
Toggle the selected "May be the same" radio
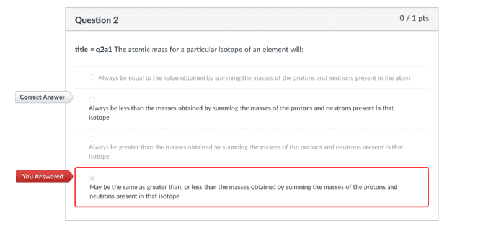point(92,178)
